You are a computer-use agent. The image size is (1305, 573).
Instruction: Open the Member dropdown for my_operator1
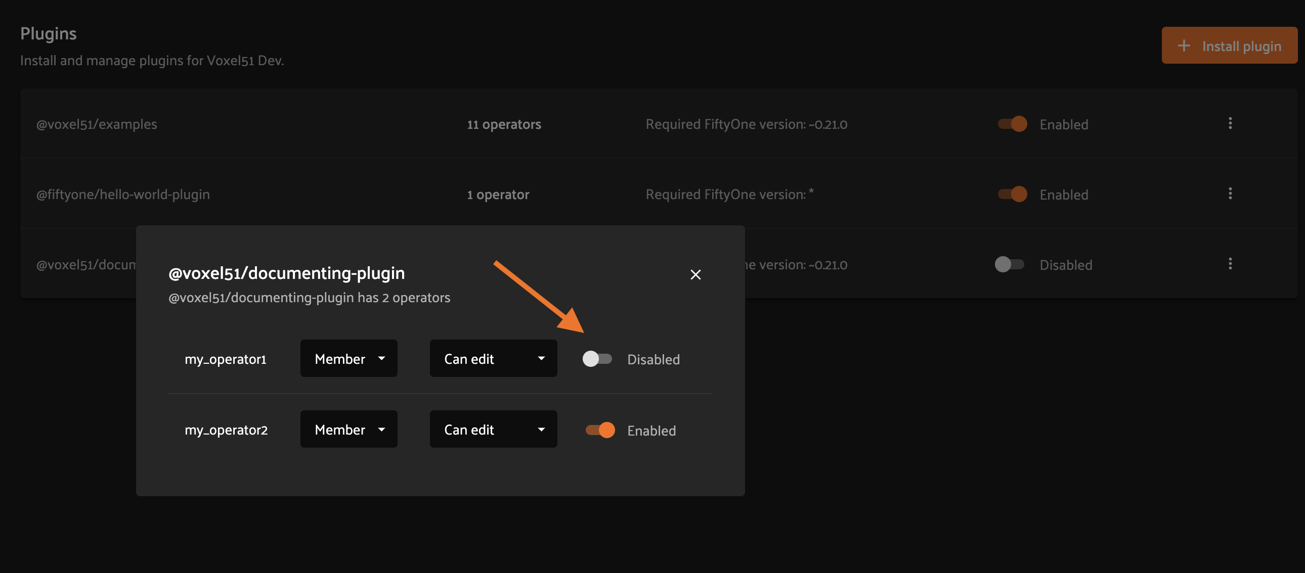349,358
